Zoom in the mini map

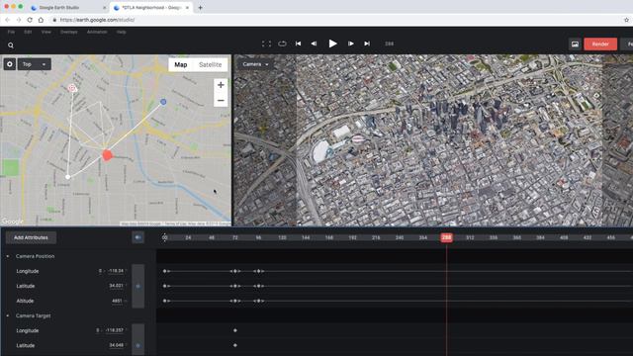[x=221, y=85]
